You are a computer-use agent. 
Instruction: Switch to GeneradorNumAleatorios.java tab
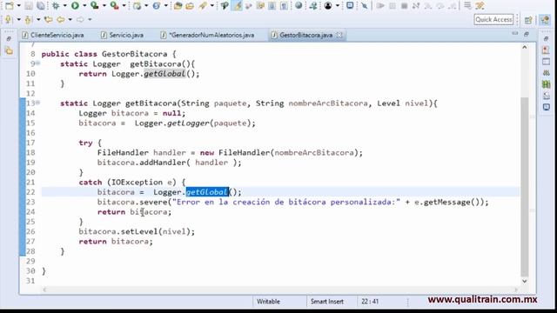(207, 35)
